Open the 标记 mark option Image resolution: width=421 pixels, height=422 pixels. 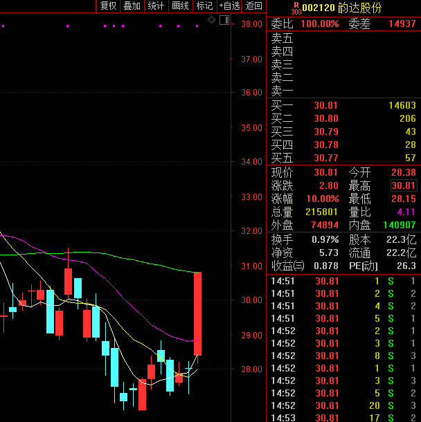click(204, 6)
